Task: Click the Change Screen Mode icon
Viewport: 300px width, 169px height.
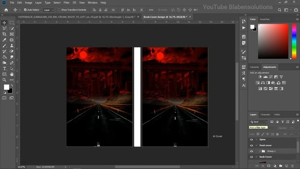Action: [11, 98]
